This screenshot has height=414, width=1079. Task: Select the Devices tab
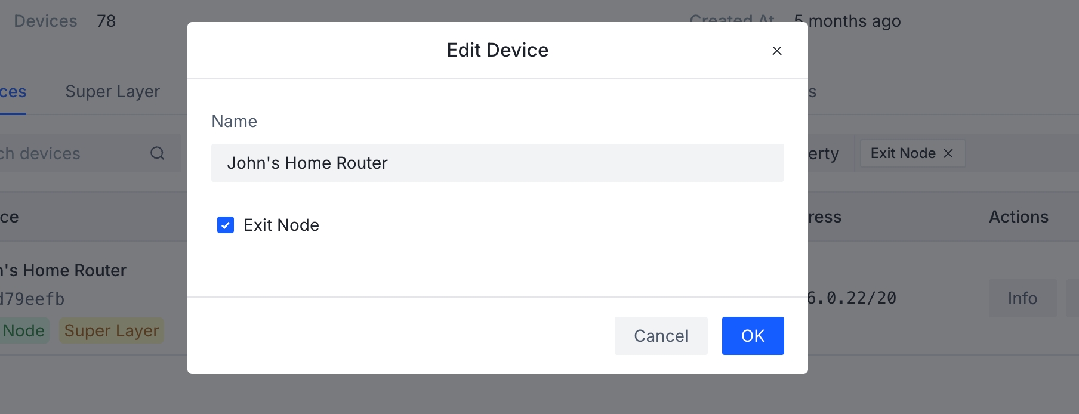click(x=13, y=92)
